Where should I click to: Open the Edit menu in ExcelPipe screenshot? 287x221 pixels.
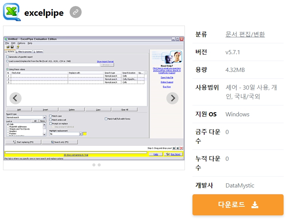(x=13, y=43)
